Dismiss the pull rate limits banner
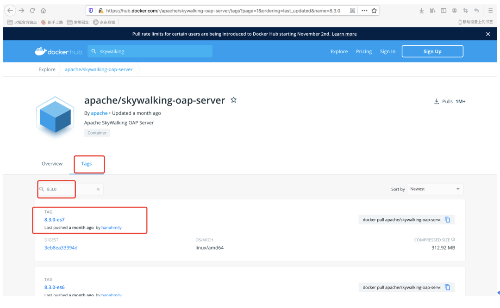 click(x=488, y=34)
